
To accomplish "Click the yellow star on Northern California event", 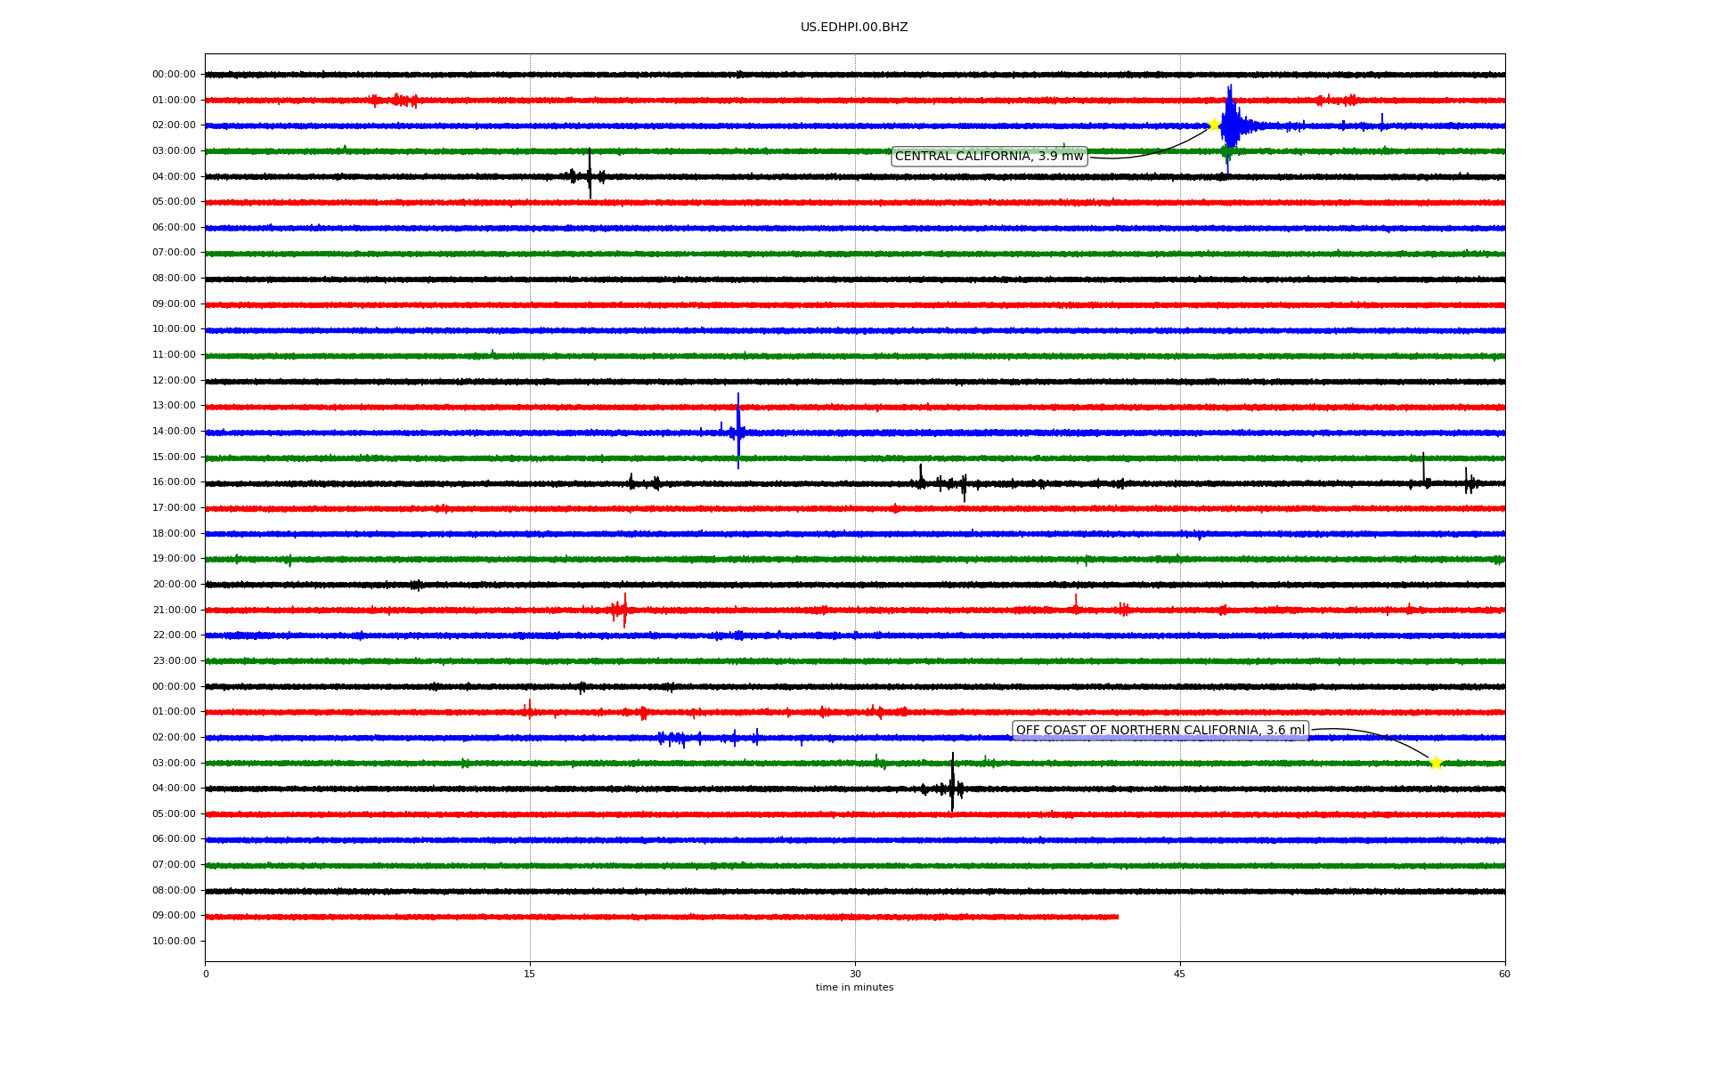I will coord(1436,763).
